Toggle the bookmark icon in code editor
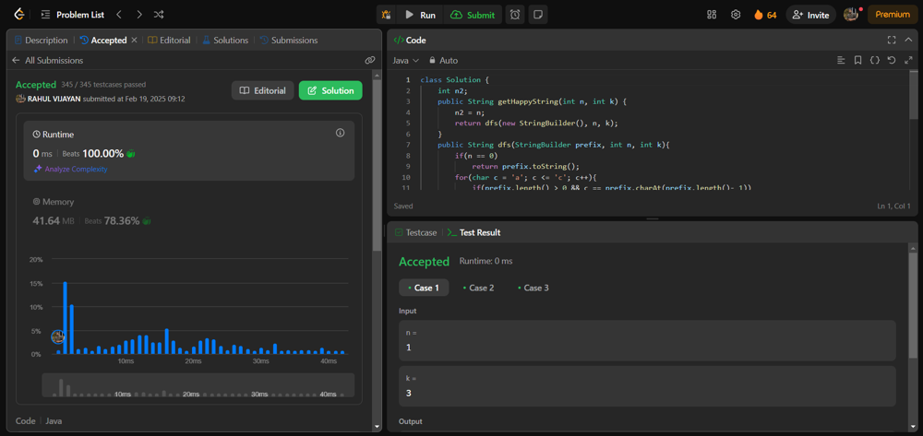Viewport: 923px width, 436px height. point(857,61)
